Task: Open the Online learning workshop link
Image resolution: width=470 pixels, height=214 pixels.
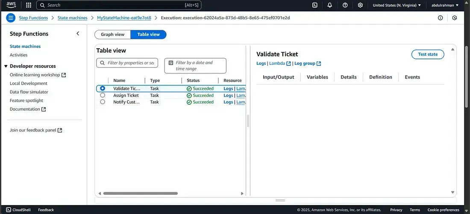Action: 38,75
